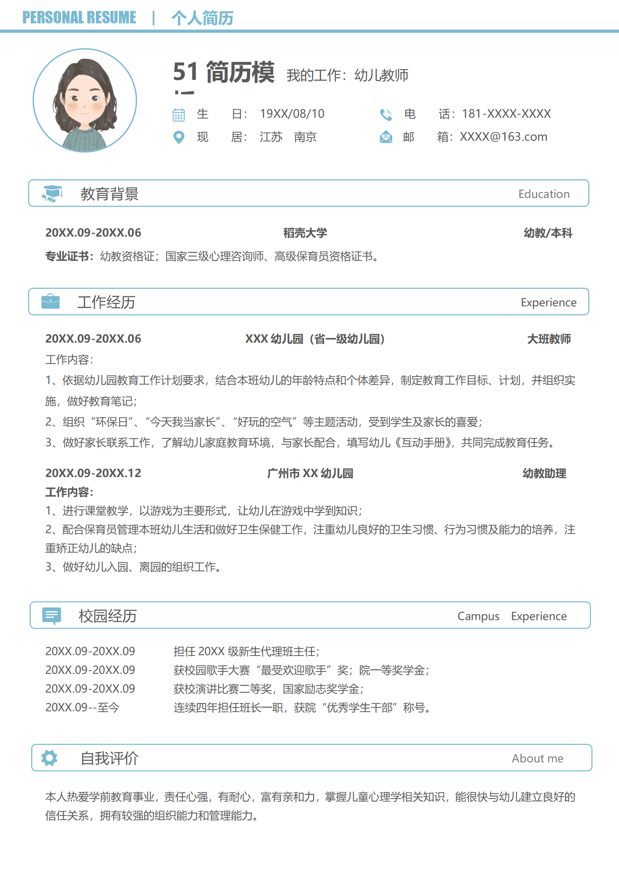Select the name 51 简历模
This screenshot has width=619, height=875.
coord(224,72)
